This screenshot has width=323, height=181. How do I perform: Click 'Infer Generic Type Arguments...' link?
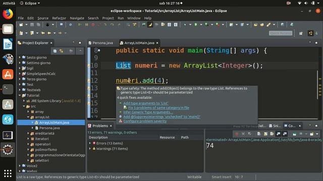click(148, 112)
